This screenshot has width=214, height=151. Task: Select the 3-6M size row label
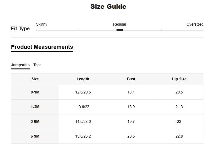pos(35,122)
